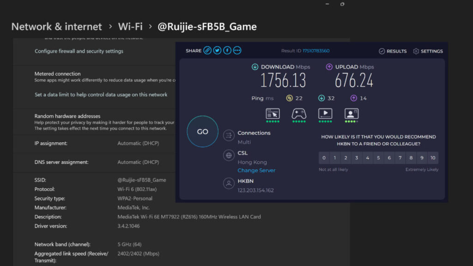Copy the Speedtest share link icon
The height and width of the screenshot is (266, 473).
pyautogui.click(x=207, y=50)
